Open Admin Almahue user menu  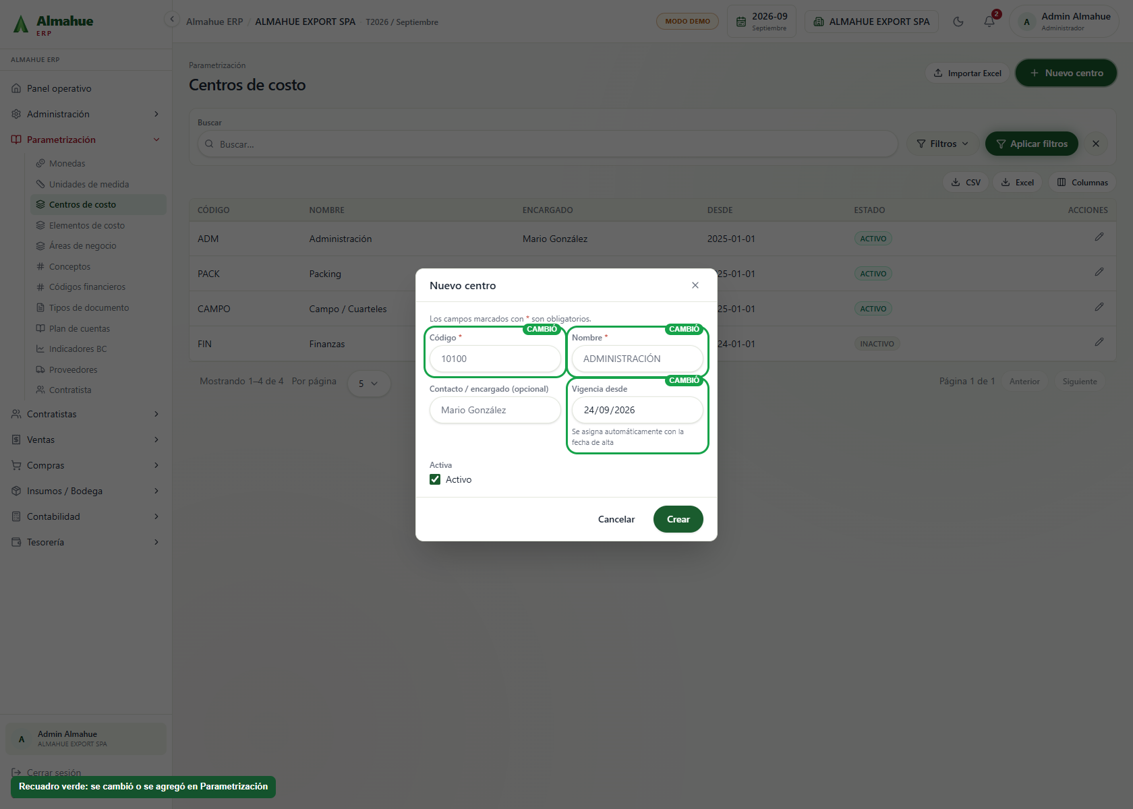coord(1064,22)
